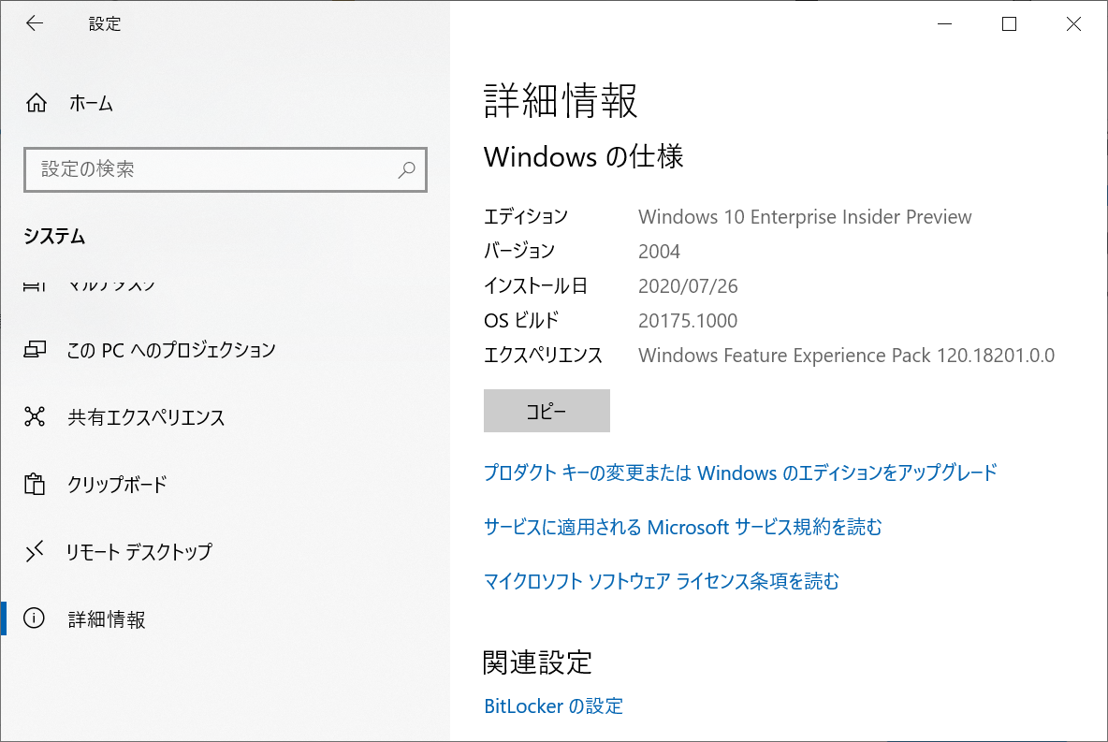Click the 詳細情報 page title
Image resolution: width=1108 pixels, height=742 pixels.
click(561, 99)
